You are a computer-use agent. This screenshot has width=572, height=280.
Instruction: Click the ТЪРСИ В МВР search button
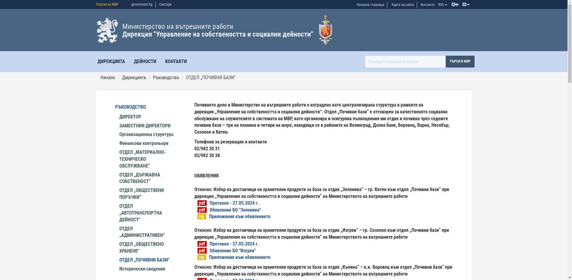point(460,62)
